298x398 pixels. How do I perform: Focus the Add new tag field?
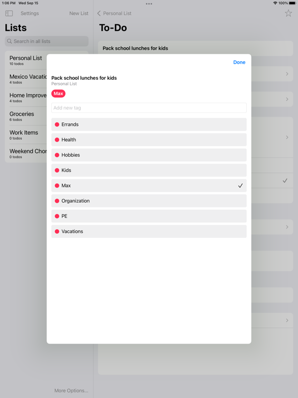pos(149,108)
